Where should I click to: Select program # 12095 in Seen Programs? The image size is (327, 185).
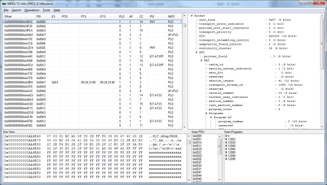[x=230, y=159]
